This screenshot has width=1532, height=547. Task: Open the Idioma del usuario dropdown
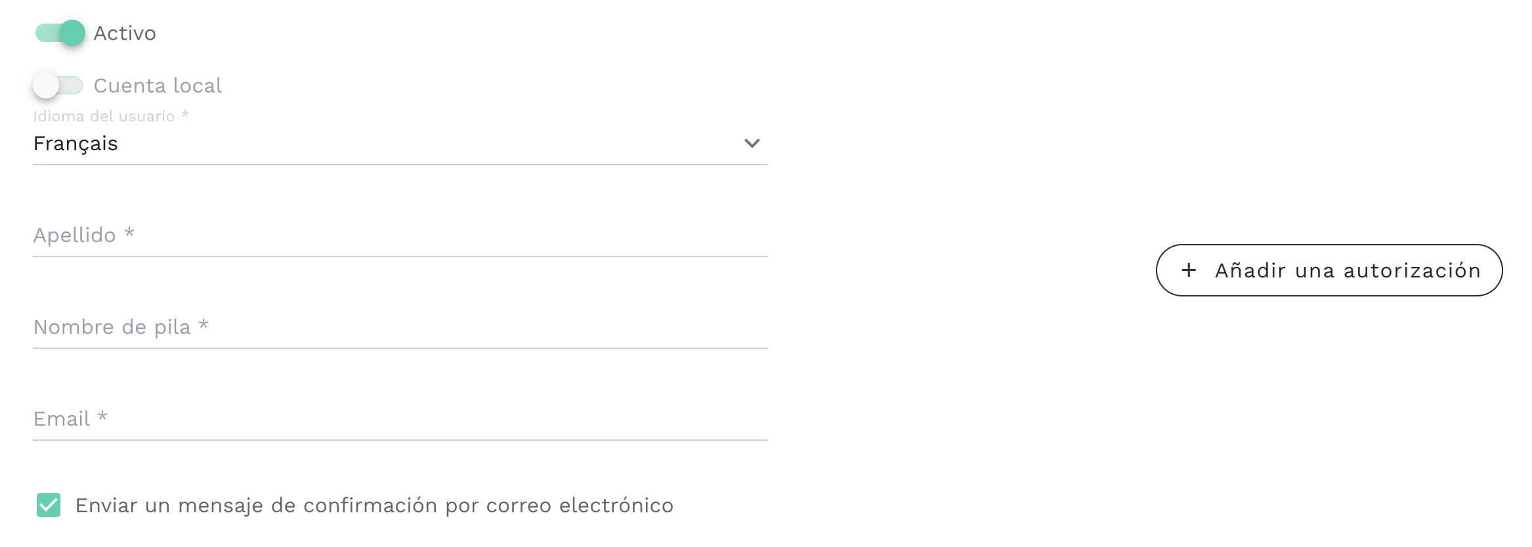pos(399,143)
